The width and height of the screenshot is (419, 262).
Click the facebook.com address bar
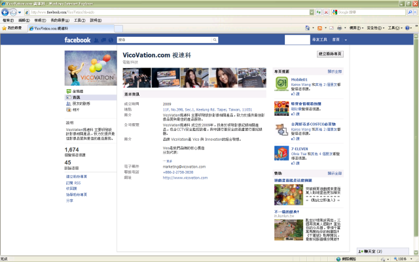coord(167,12)
